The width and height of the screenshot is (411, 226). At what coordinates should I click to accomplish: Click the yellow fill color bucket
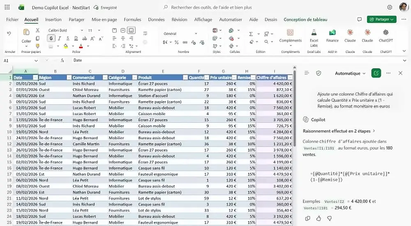tap(65, 46)
